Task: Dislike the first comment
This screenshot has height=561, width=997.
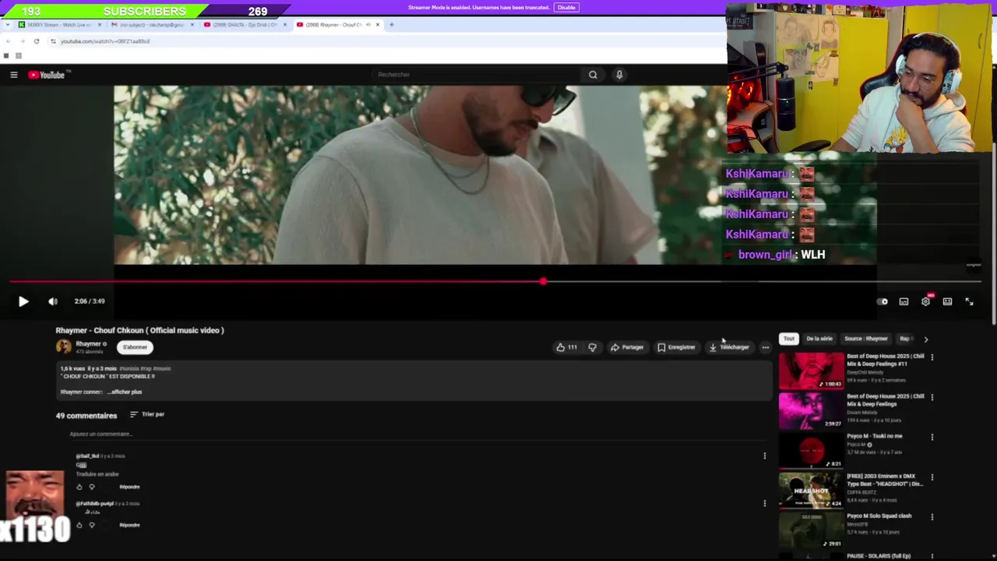Action: (x=92, y=487)
